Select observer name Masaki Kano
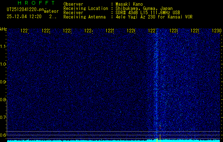 point(129,4)
